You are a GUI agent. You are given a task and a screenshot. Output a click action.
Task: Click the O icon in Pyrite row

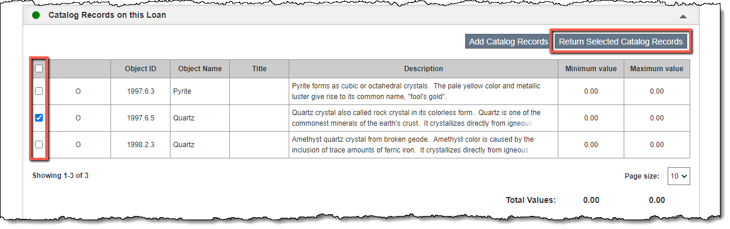coord(78,92)
